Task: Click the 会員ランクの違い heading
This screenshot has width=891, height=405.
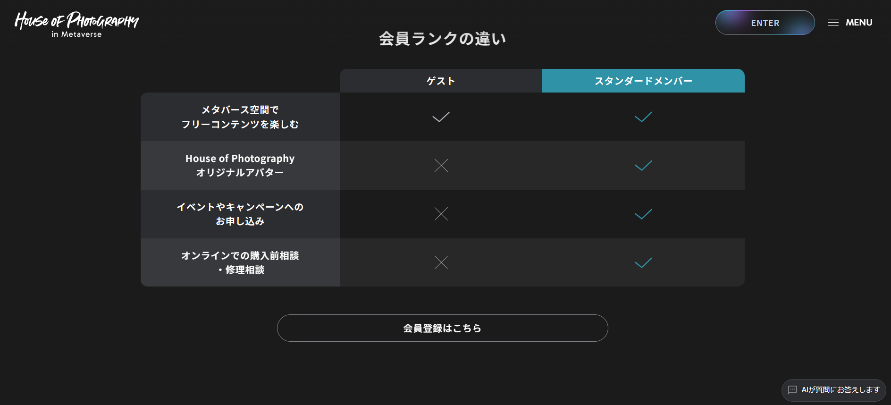Action: click(442, 39)
